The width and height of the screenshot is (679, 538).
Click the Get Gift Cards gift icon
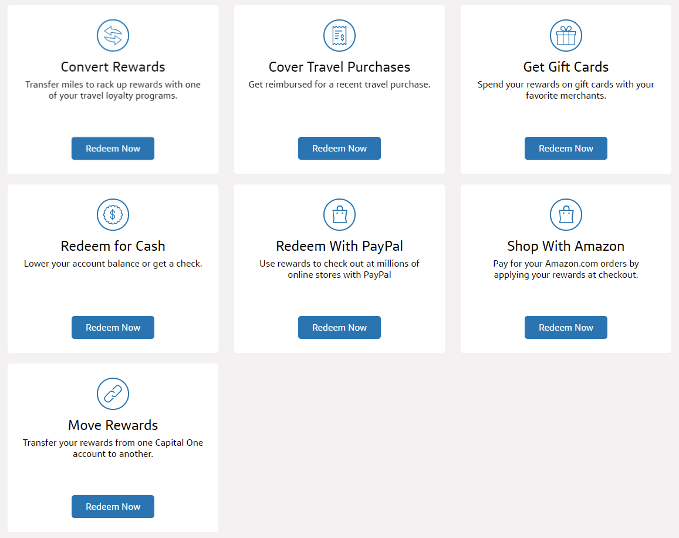[566, 36]
